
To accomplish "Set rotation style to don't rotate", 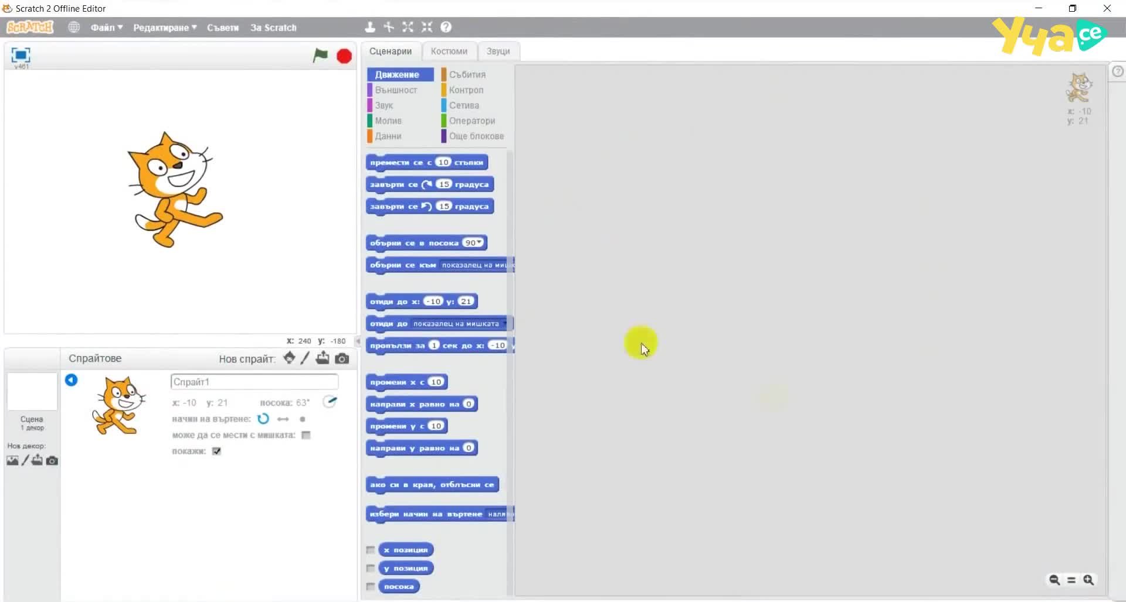I will (x=303, y=419).
